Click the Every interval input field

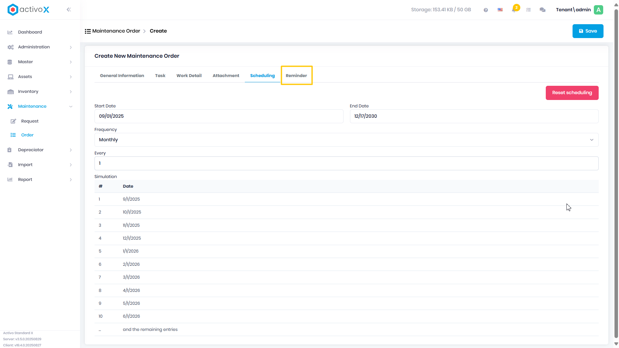click(x=346, y=164)
